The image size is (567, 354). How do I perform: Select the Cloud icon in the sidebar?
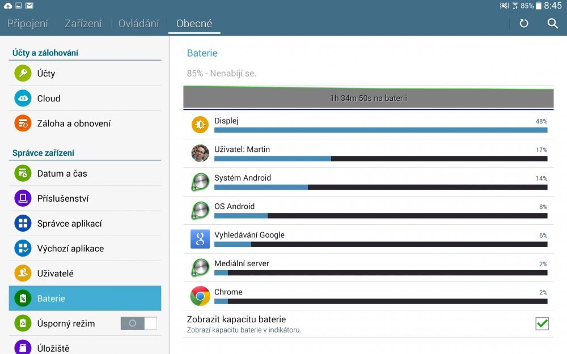tap(23, 98)
